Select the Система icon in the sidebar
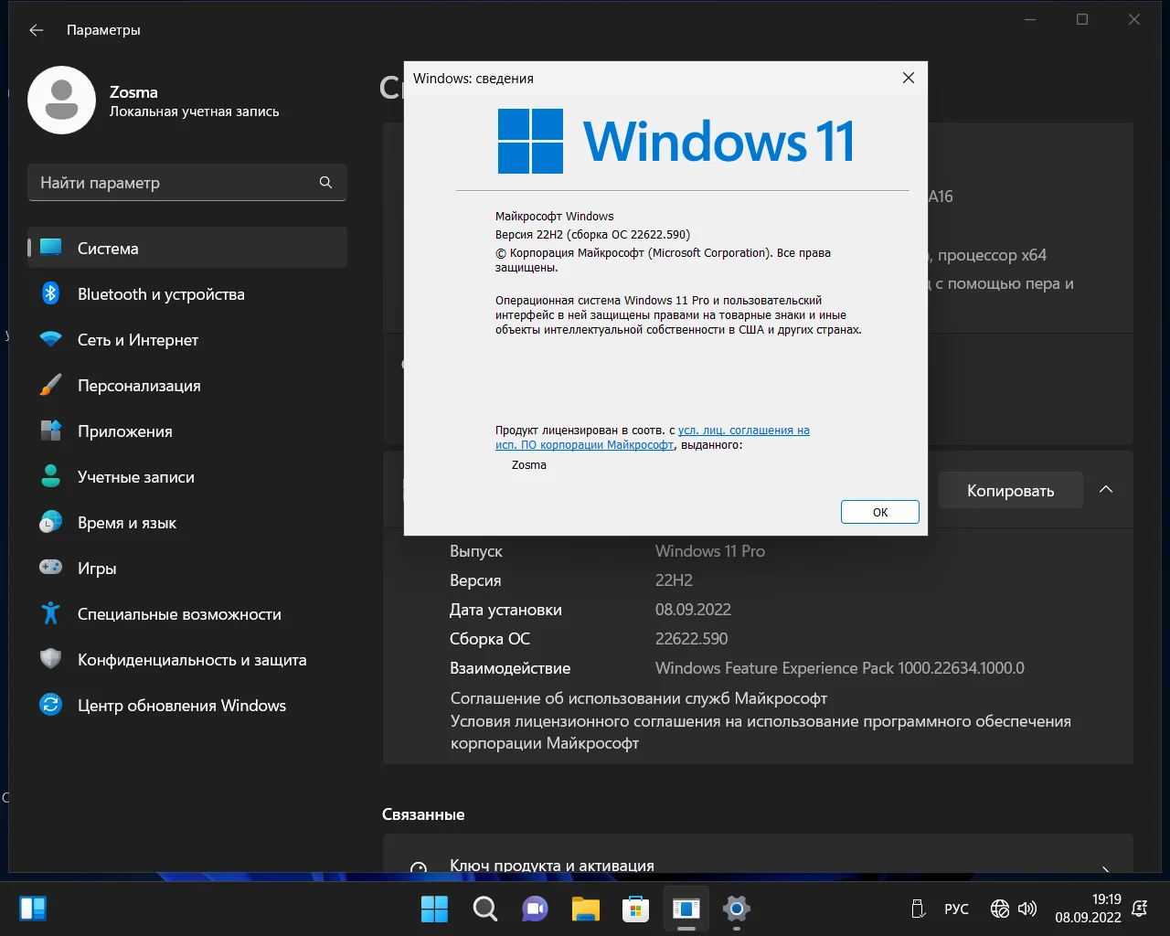This screenshot has height=936, width=1170. [x=51, y=248]
